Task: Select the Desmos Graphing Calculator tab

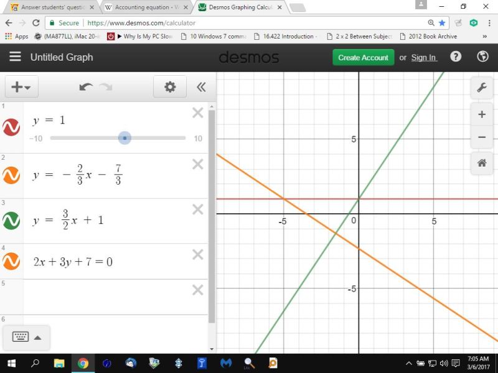Action: click(x=240, y=7)
